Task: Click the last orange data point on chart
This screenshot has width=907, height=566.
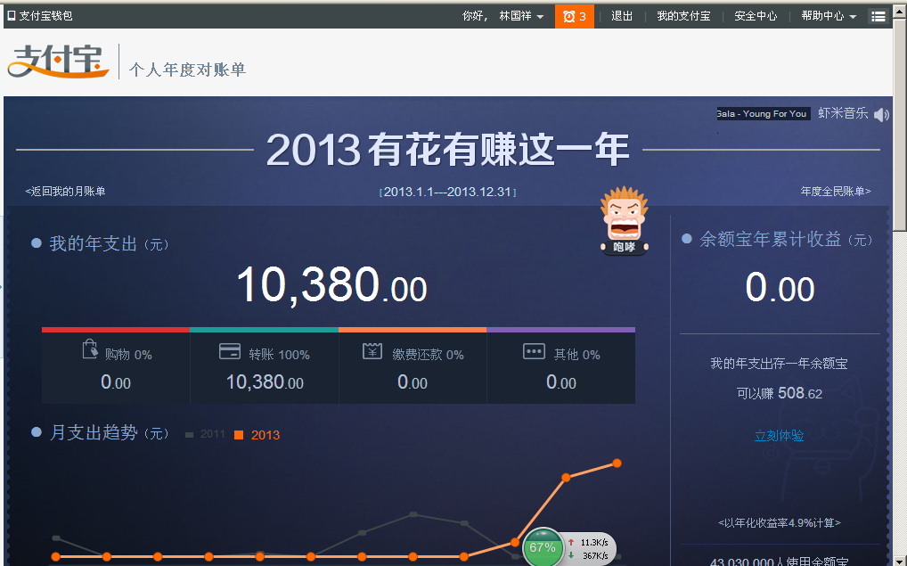Action: [x=617, y=463]
